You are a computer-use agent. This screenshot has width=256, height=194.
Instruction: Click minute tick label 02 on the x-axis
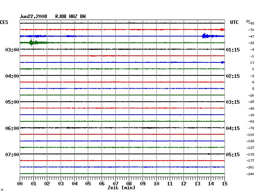coord(47,184)
